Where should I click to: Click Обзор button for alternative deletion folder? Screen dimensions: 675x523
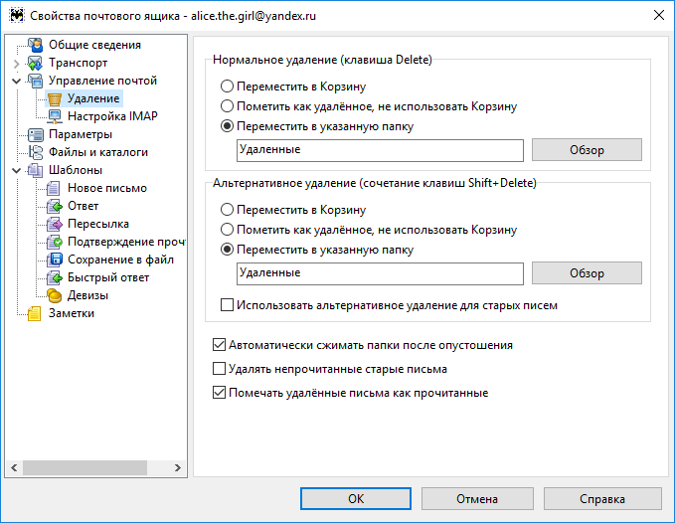click(x=587, y=272)
